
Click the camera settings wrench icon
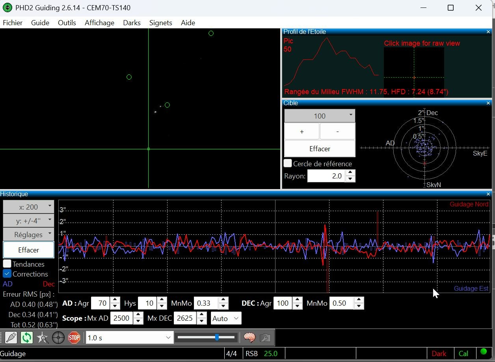[x=265, y=338]
